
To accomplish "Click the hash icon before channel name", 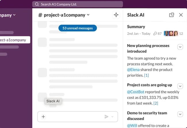I will 40,15.
